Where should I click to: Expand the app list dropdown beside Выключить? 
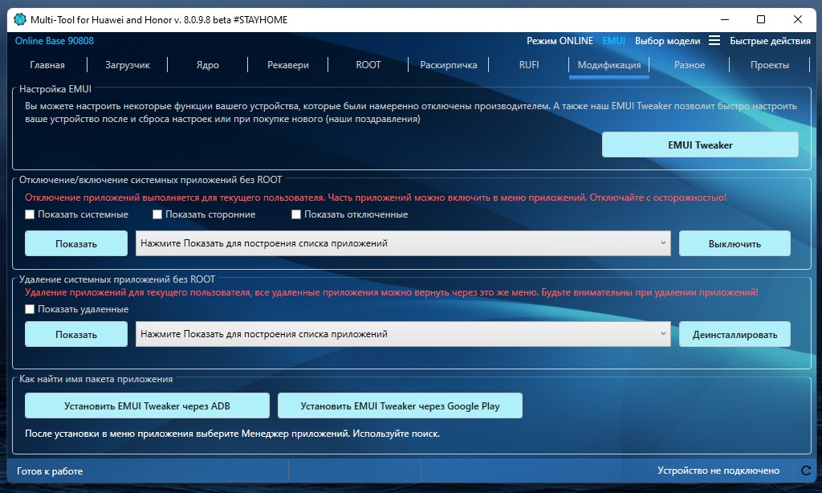point(403,243)
